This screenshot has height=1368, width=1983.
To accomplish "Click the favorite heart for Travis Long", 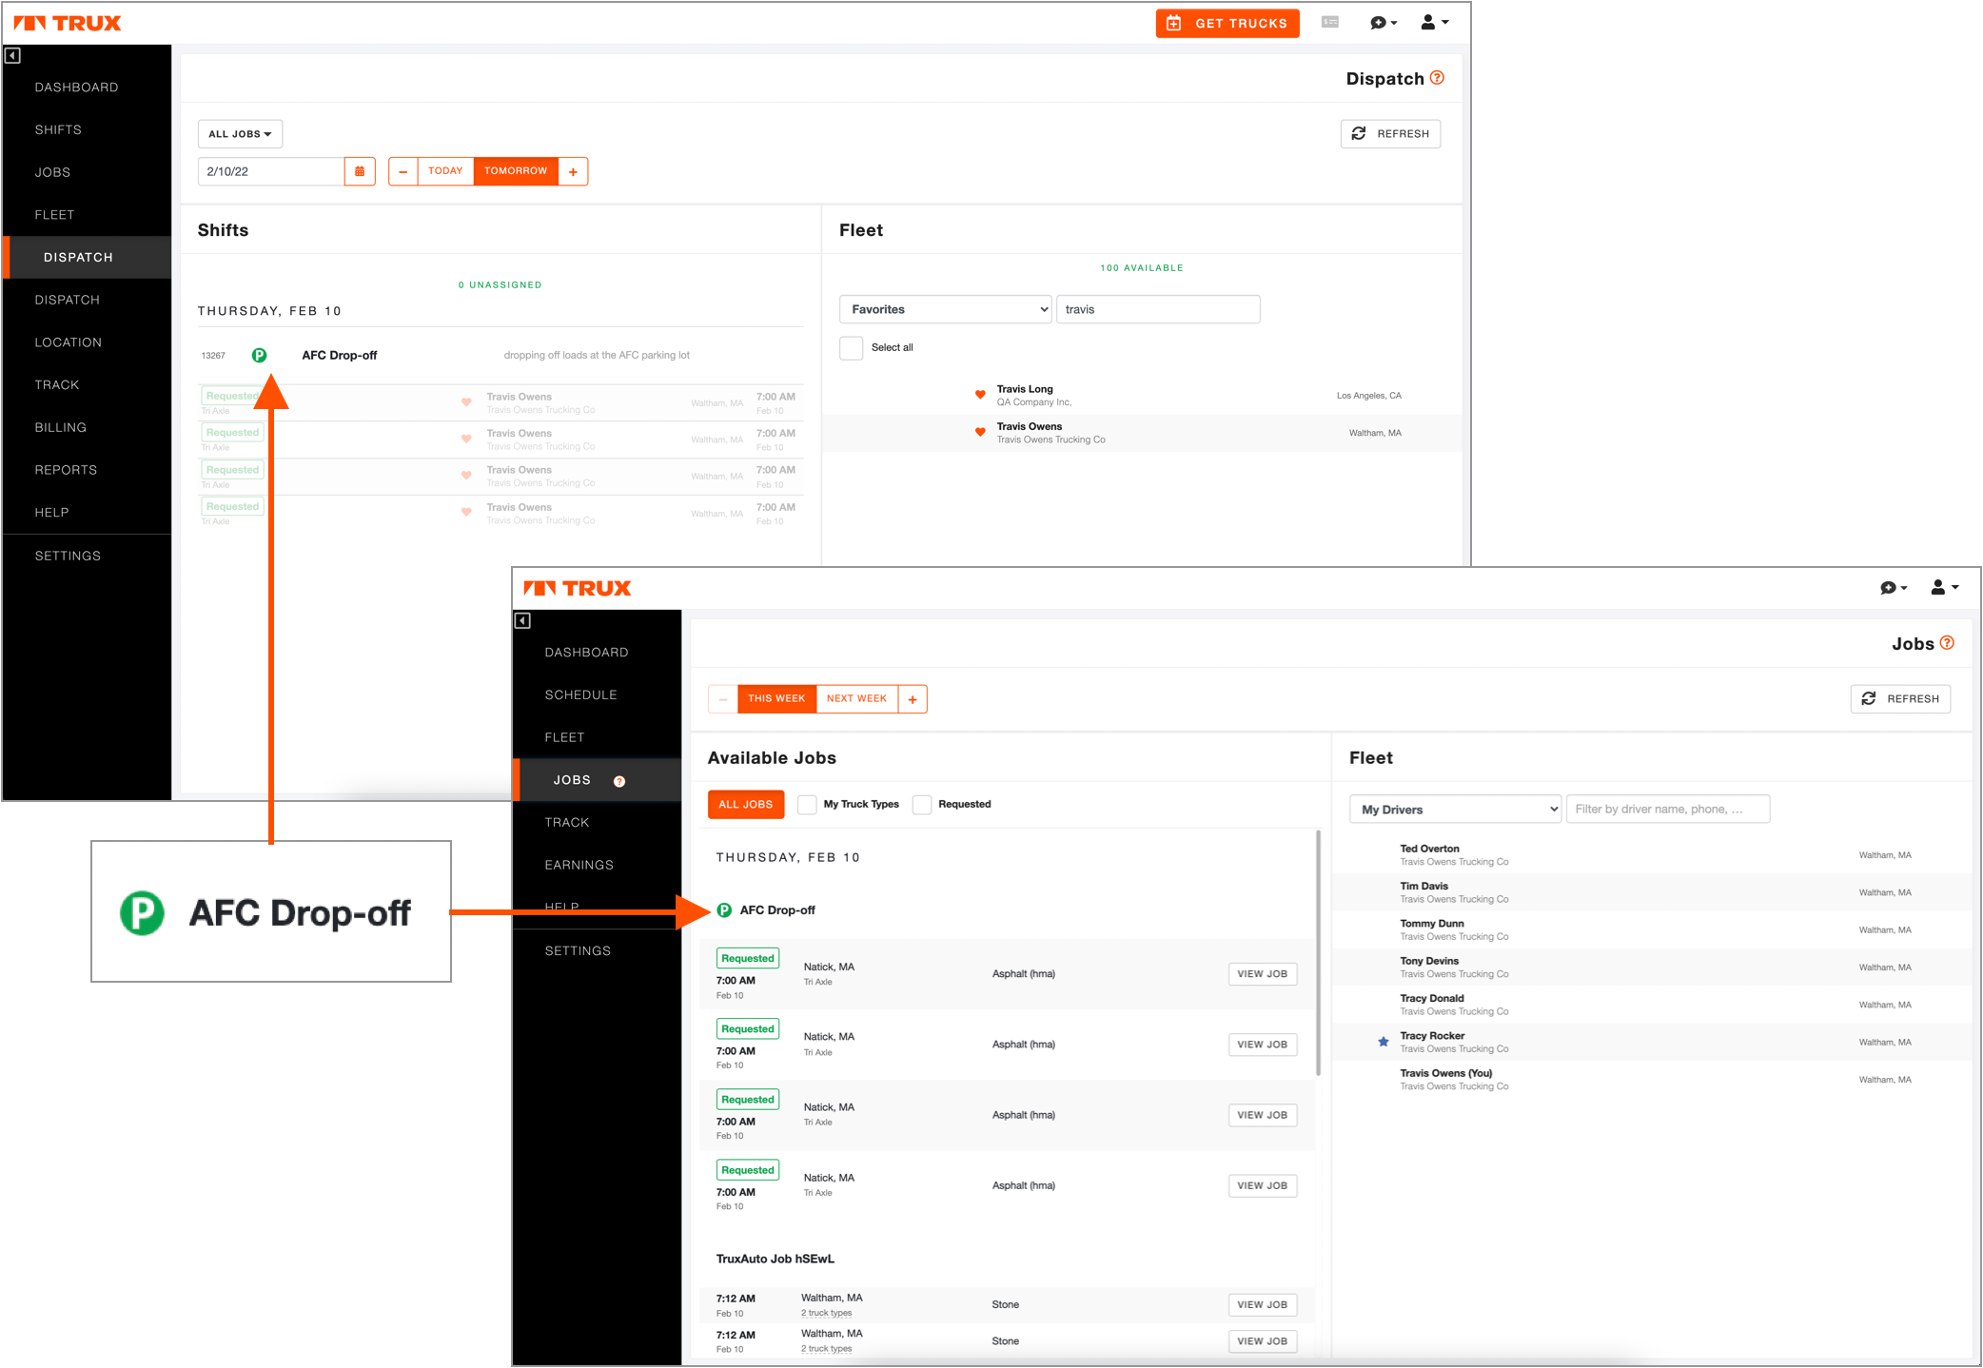I will pos(980,395).
